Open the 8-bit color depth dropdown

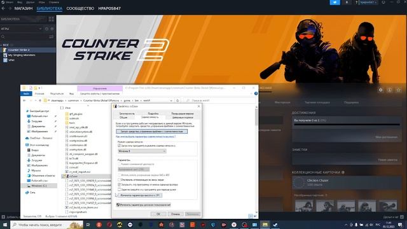(x=134, y=169)
